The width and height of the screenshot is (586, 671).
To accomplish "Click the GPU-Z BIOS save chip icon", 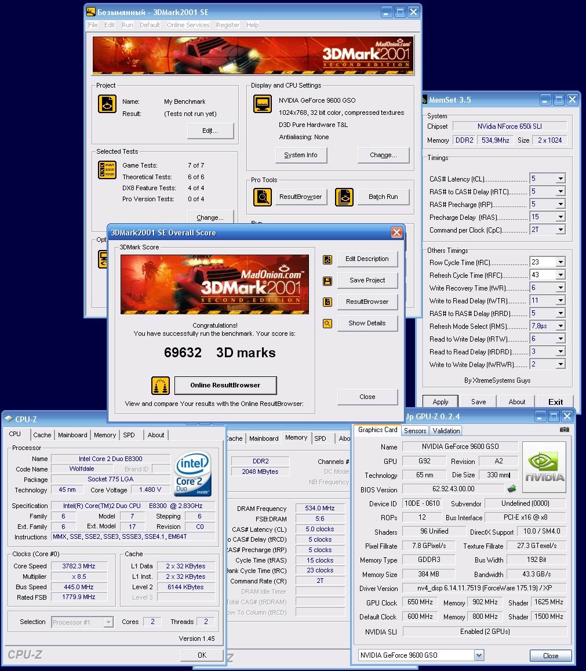I will tap(512, 488).
